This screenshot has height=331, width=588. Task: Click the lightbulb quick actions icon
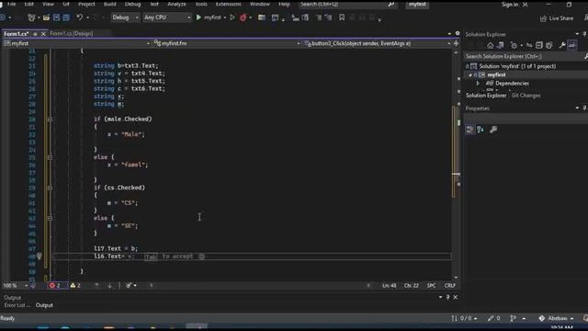point(39,257)
